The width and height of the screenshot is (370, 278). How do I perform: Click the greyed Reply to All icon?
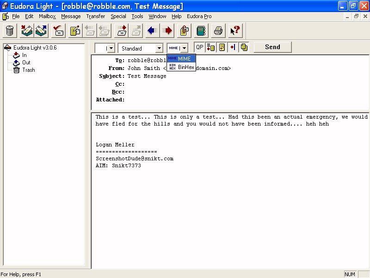coord(104,31)
